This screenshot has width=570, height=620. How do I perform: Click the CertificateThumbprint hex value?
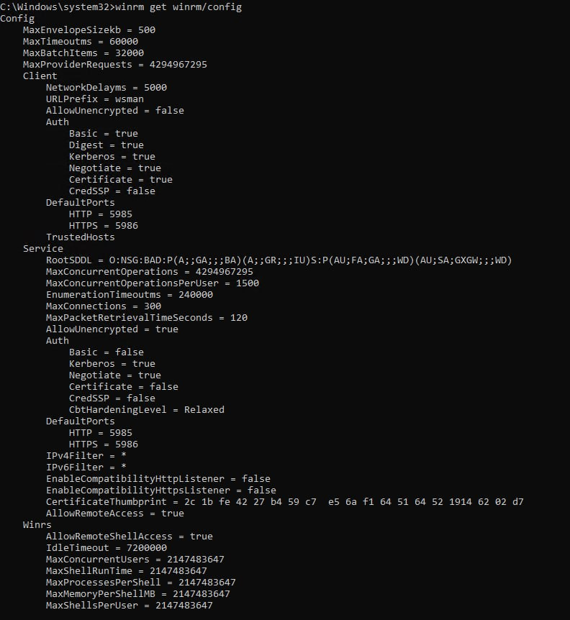click(354, 502)
